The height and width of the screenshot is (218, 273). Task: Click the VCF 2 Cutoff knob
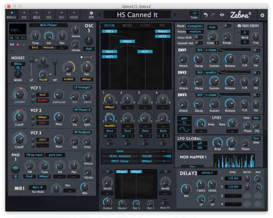(x=19, y=117)
